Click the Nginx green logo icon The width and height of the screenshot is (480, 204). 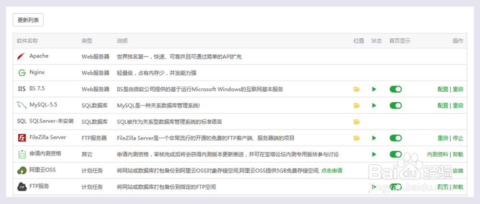tap(22, 73)
